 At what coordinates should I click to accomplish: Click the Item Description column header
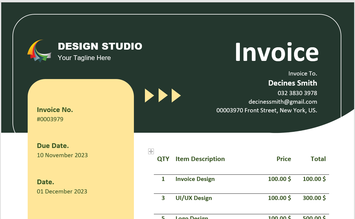pyautogui.click(x=200, y=159)
